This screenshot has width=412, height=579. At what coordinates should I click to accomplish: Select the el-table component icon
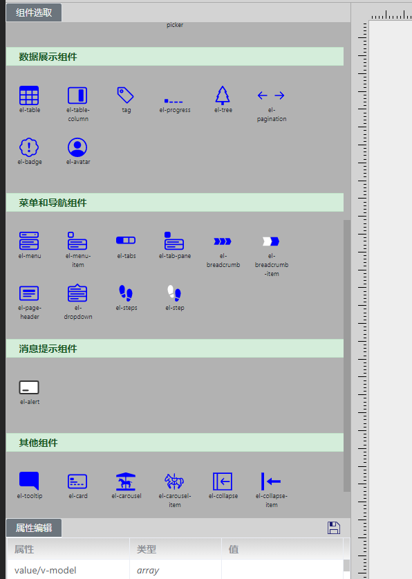(x=29, y=95)
